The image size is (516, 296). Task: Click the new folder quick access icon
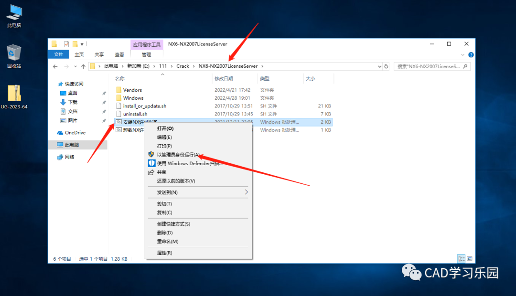click(75, 44)
